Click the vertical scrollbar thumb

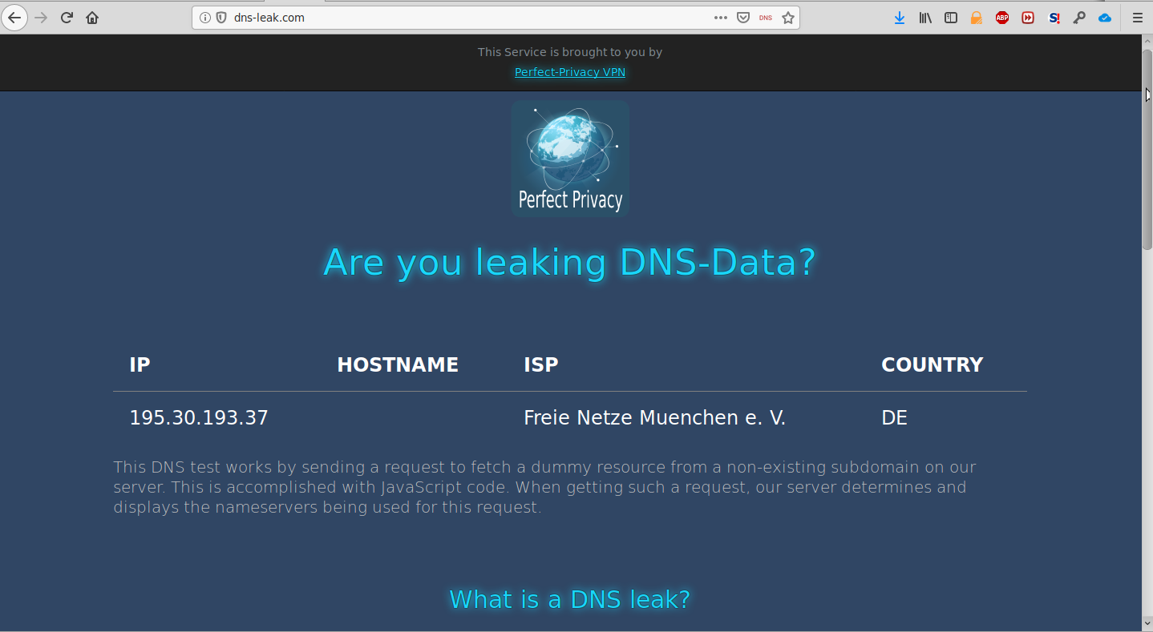tap(1147, 149)
